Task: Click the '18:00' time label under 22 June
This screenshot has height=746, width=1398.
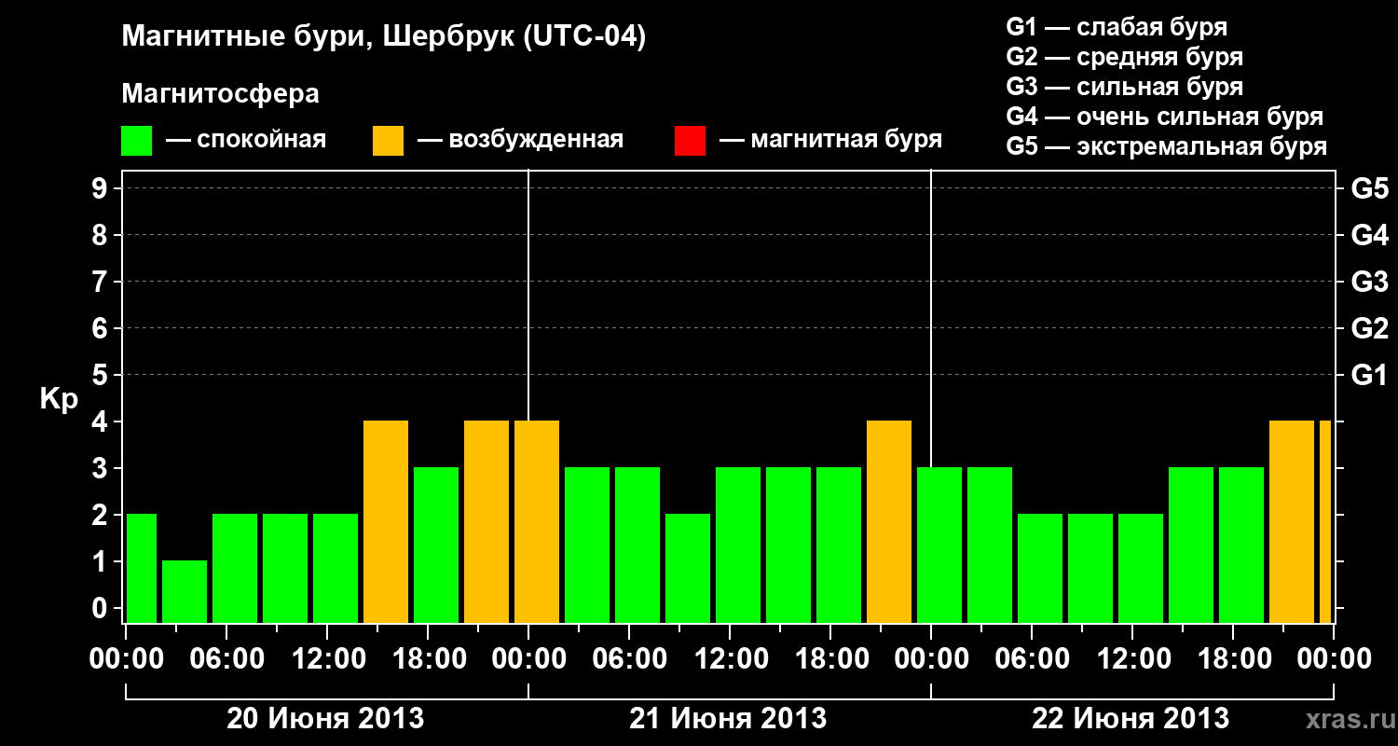Action: point(1235,659)
